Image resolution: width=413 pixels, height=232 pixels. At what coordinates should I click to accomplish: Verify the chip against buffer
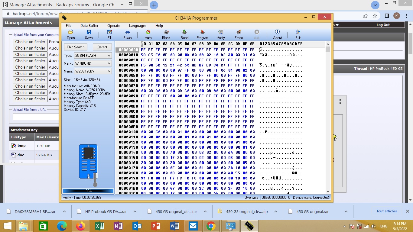tap(221, 34)
